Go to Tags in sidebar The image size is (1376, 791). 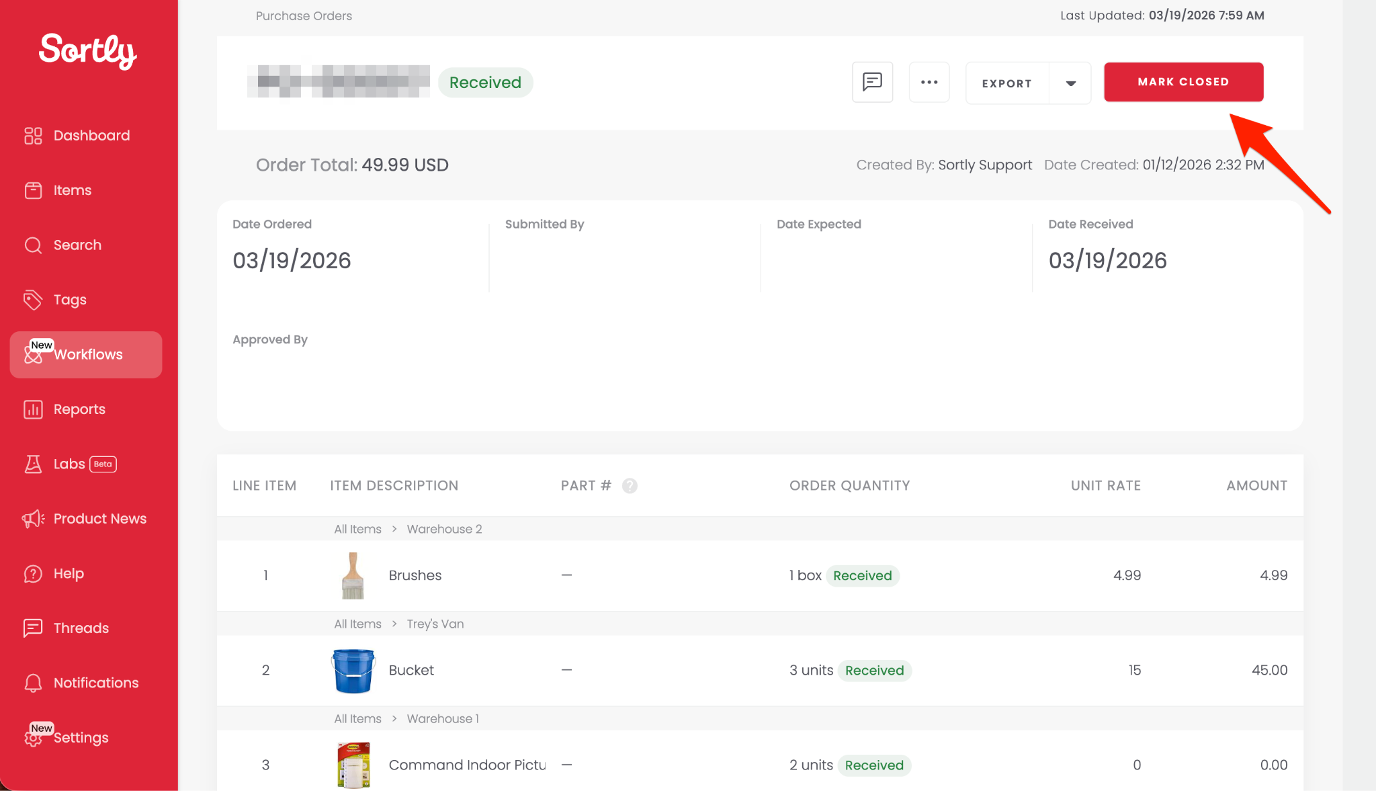(70, 300)
